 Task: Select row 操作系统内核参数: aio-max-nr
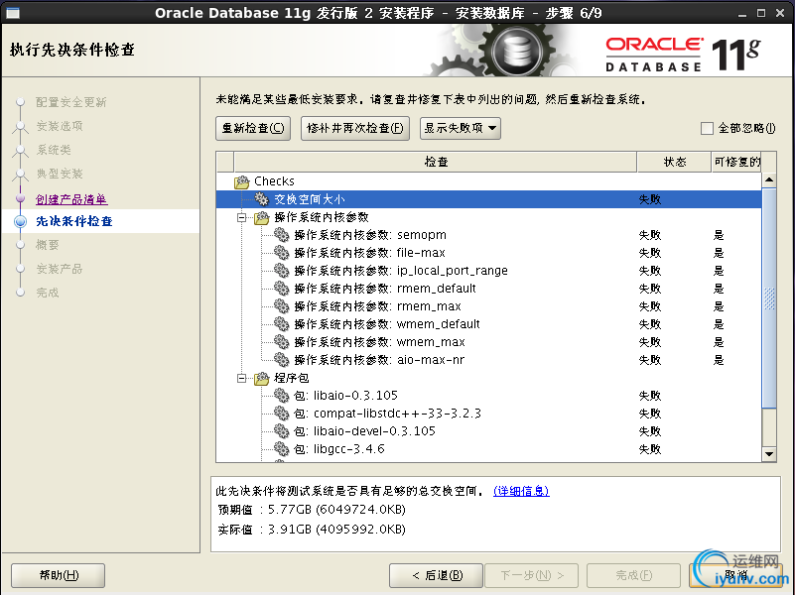tap(488, 360)
